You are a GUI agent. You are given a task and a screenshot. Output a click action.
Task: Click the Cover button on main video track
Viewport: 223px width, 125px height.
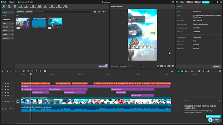coord(18,102)
